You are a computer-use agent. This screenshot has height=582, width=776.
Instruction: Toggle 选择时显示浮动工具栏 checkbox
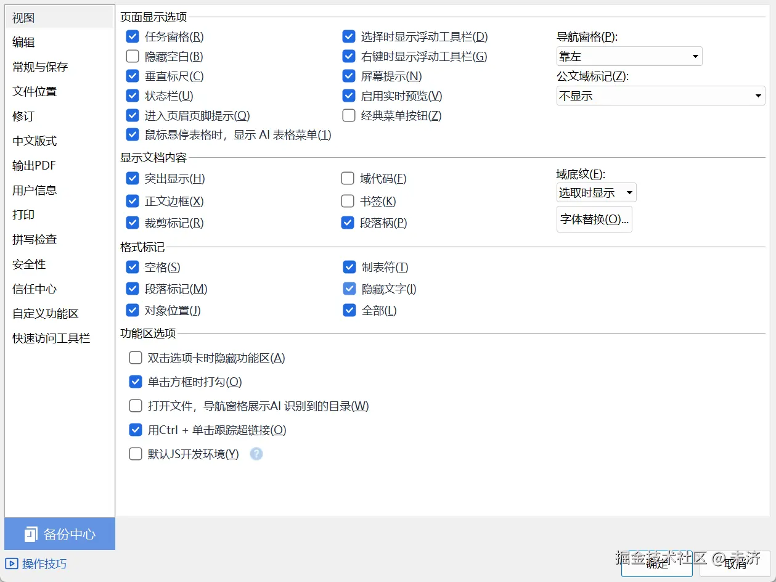(x=349, y=37)
